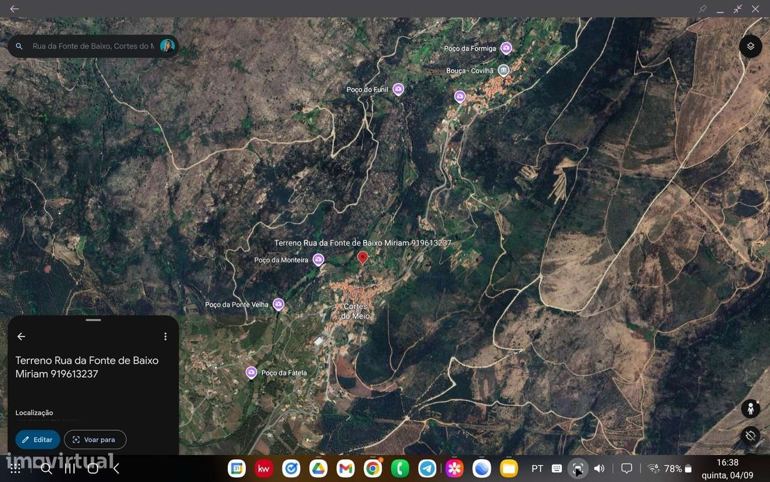Open the yellow My Files app in taskbar

[x=509, y=468]
